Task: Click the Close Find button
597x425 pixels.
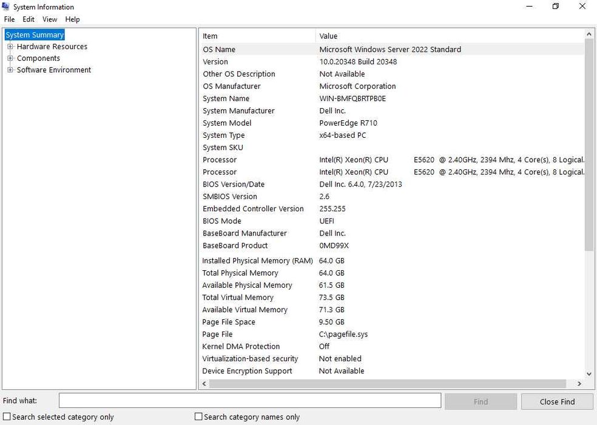Action: pos(557,401)
